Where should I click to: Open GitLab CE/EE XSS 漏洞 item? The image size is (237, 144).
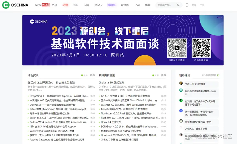tap(119, 140)
